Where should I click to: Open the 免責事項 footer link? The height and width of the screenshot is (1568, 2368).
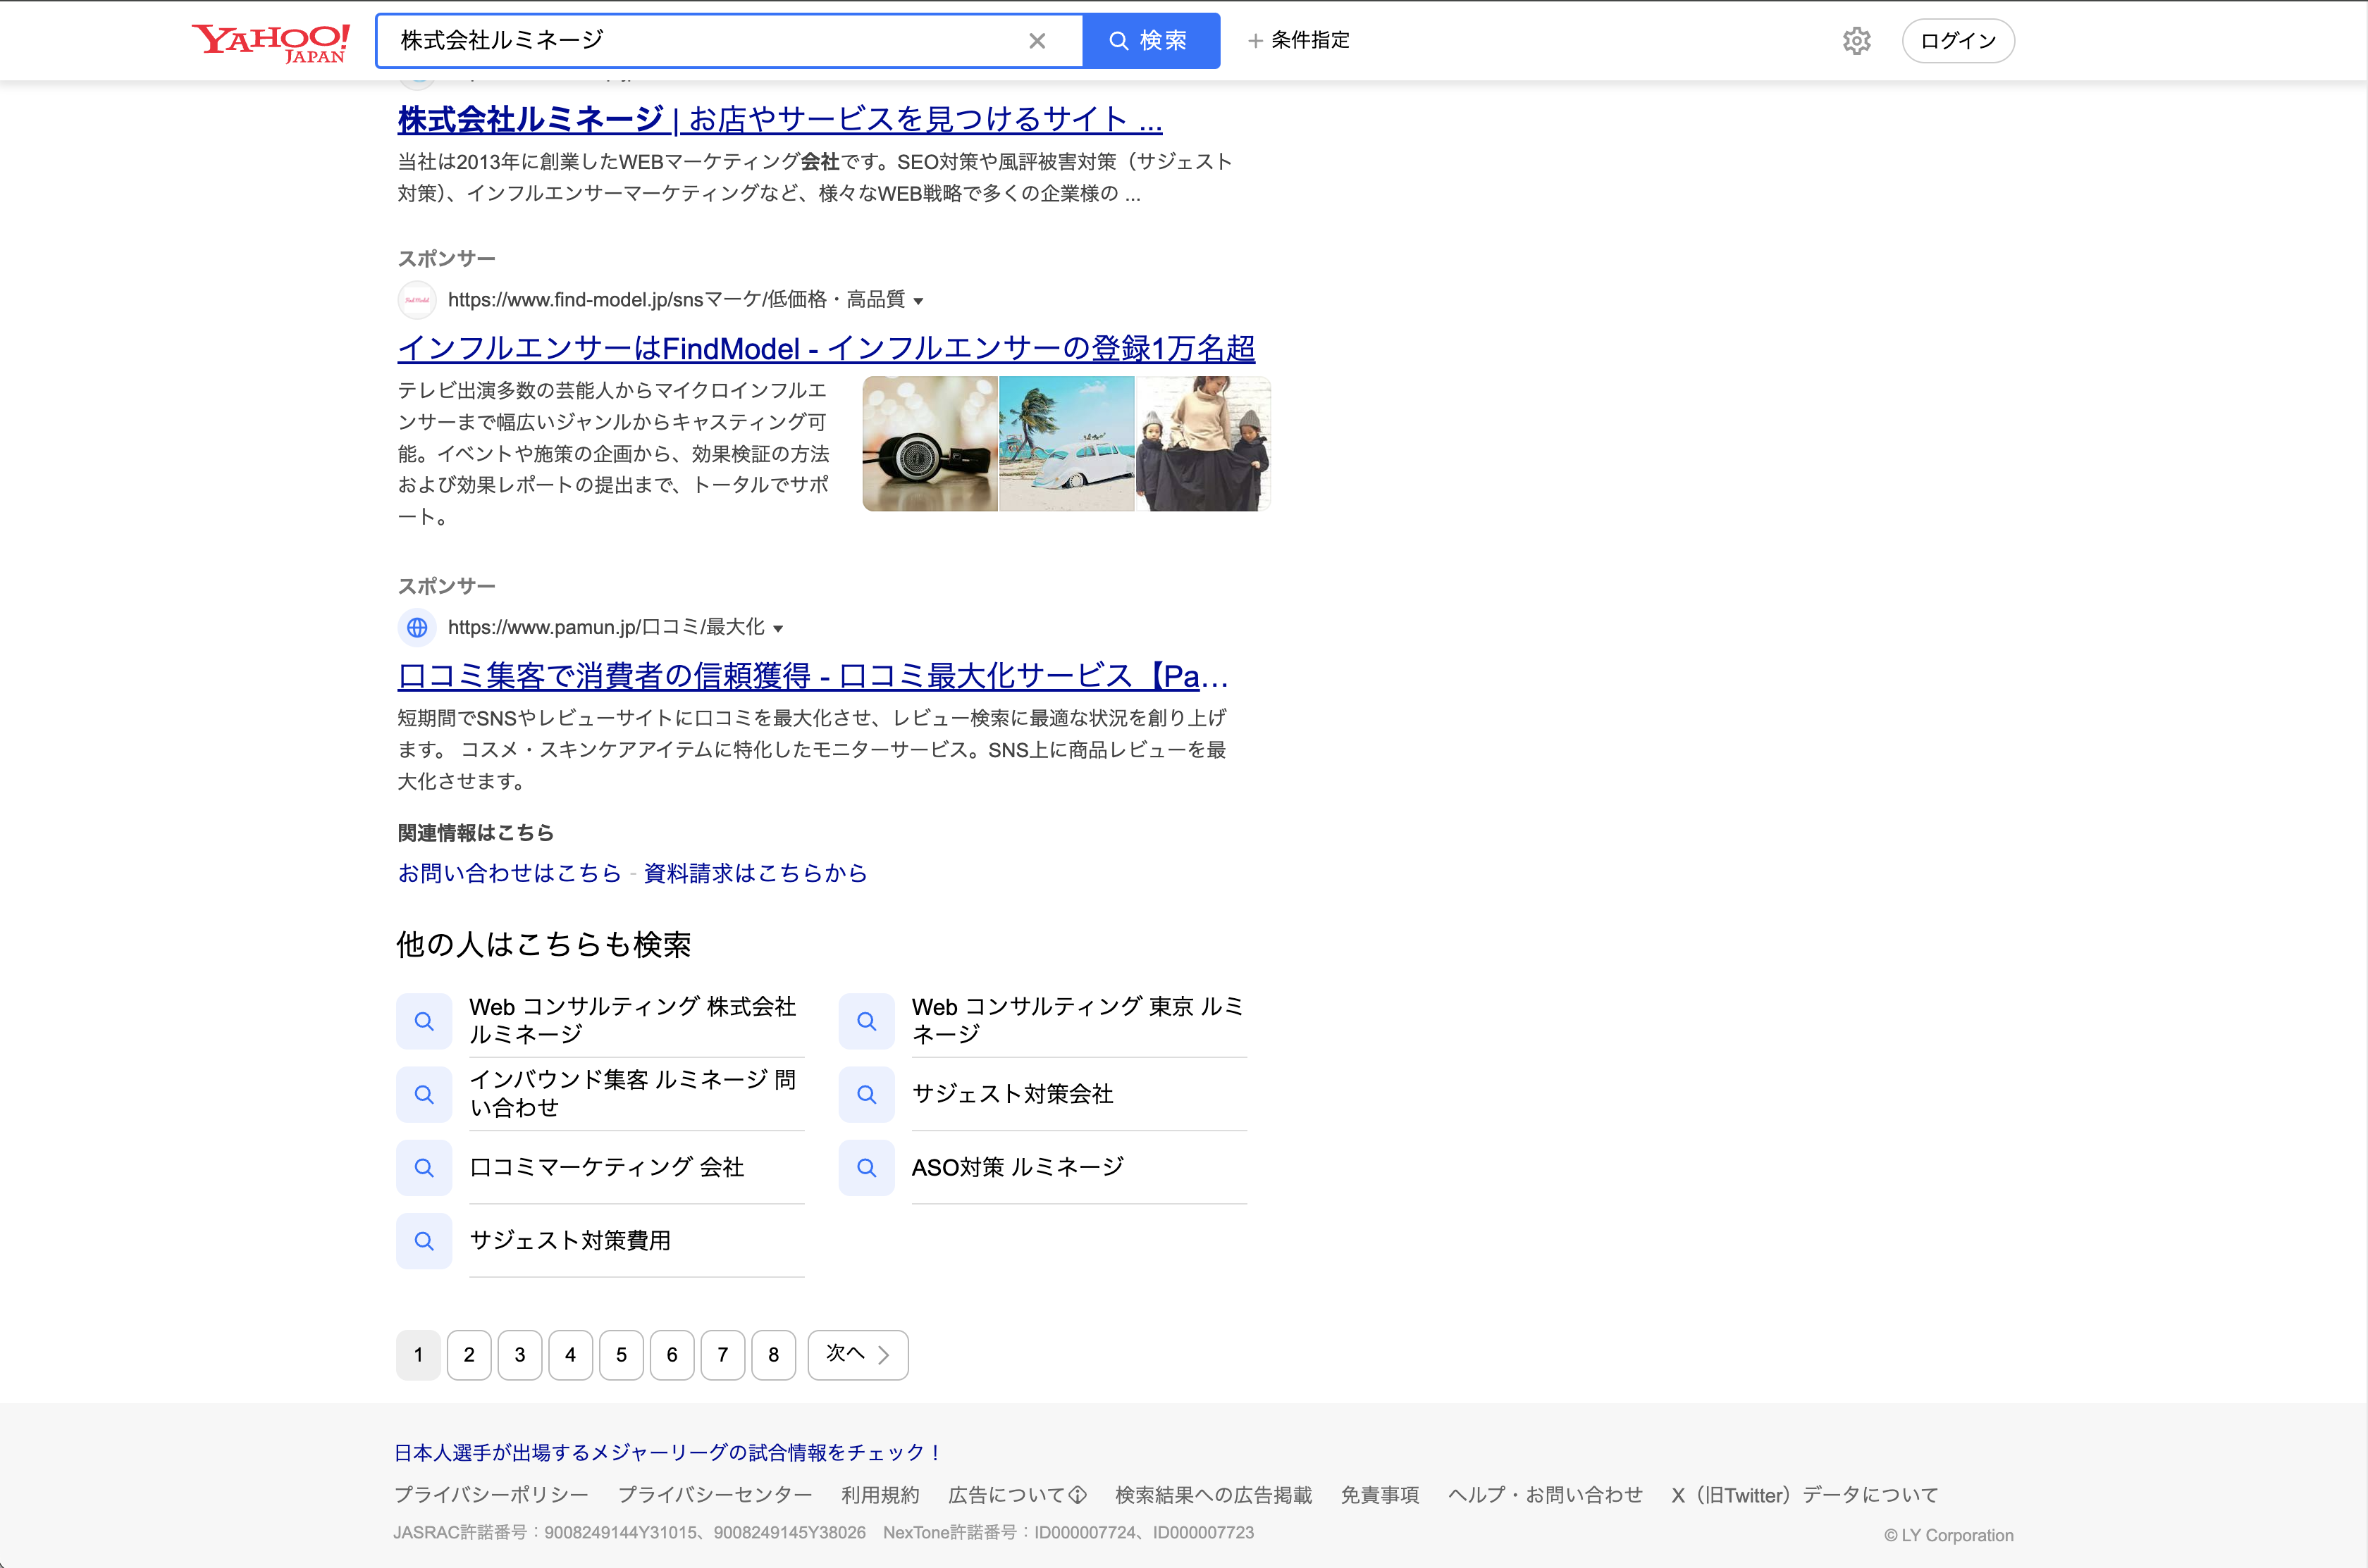click(x=1380, y=1495)
